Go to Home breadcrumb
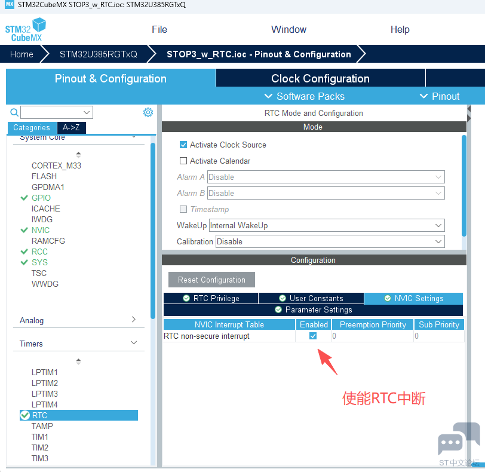This screenshot has height=472, width=485. pyautogui.click(x=22, y=54)
